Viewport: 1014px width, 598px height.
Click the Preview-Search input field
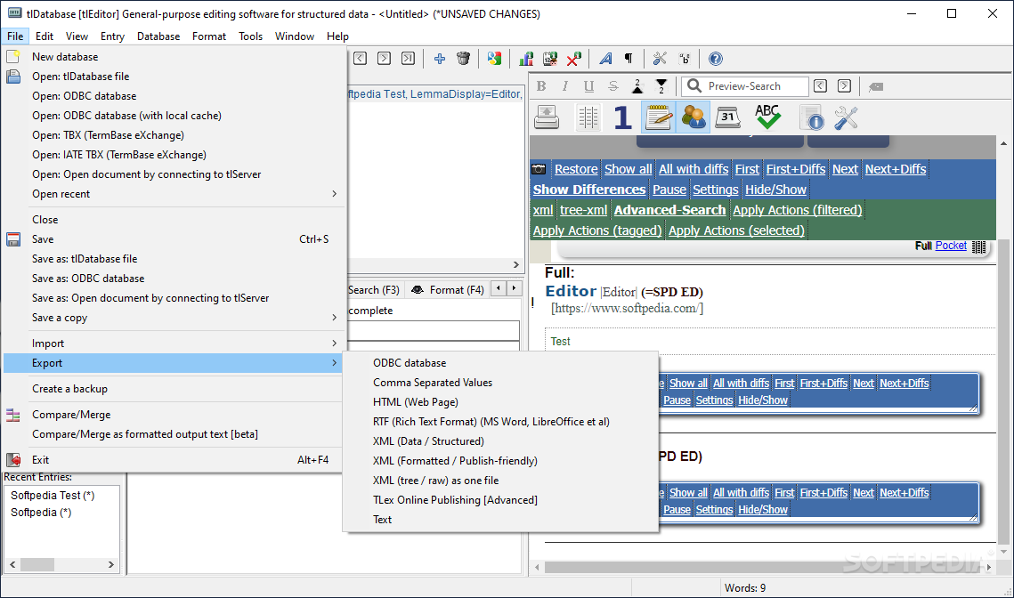pyautogui.click(x=745, y=86)
